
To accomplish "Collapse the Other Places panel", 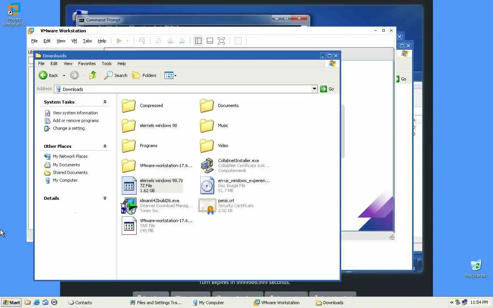I will [105, 146].
